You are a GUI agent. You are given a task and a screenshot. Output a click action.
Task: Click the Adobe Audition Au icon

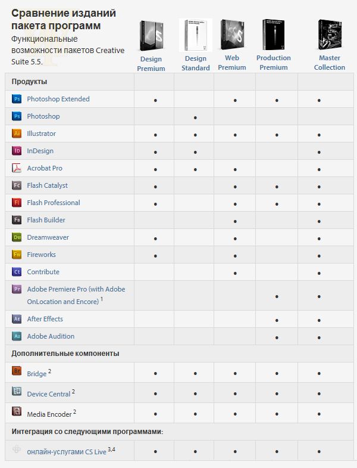click(17, 336)
